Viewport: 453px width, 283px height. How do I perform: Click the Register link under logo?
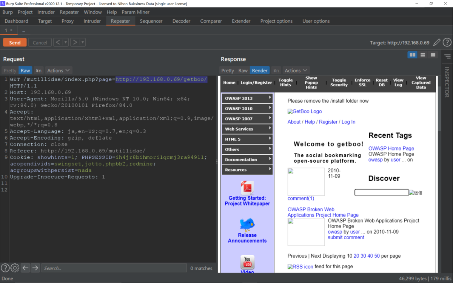328,122
